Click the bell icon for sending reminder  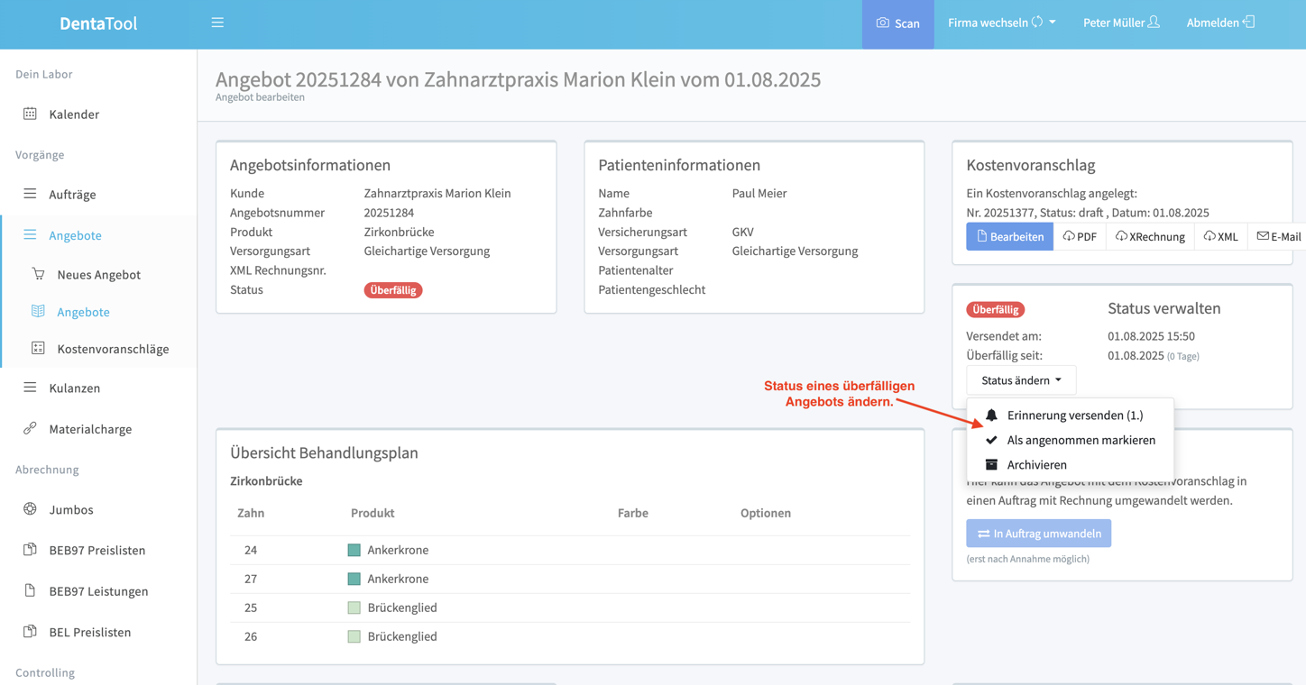tap(991, 415)
